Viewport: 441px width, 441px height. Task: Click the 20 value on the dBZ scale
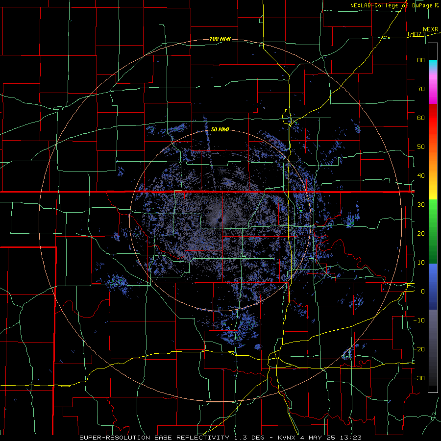(421, 234)
